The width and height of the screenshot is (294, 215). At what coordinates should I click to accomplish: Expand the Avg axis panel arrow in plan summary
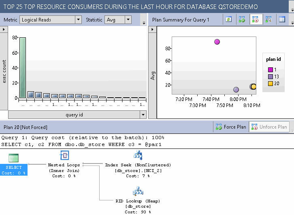(x=152, y=30)
